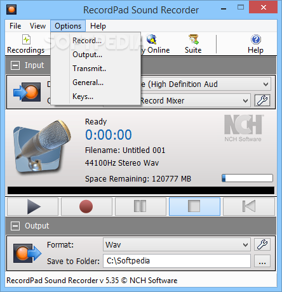Go to start with the rewind button
Screen dimensions: 282x292
point(249,206)
